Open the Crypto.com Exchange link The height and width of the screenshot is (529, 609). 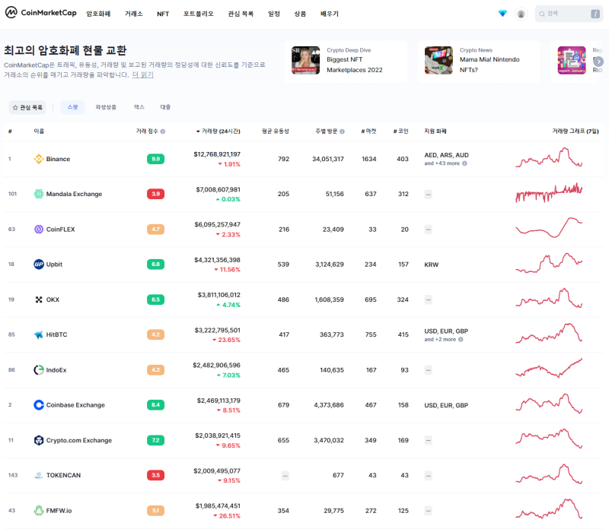[79, 440]
